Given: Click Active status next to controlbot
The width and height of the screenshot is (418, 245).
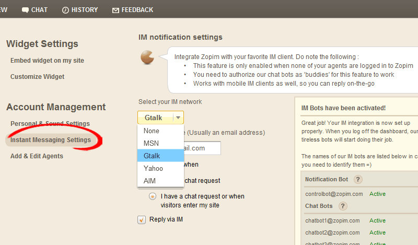Looking at the screenshot, I should (x=377, y=194).
